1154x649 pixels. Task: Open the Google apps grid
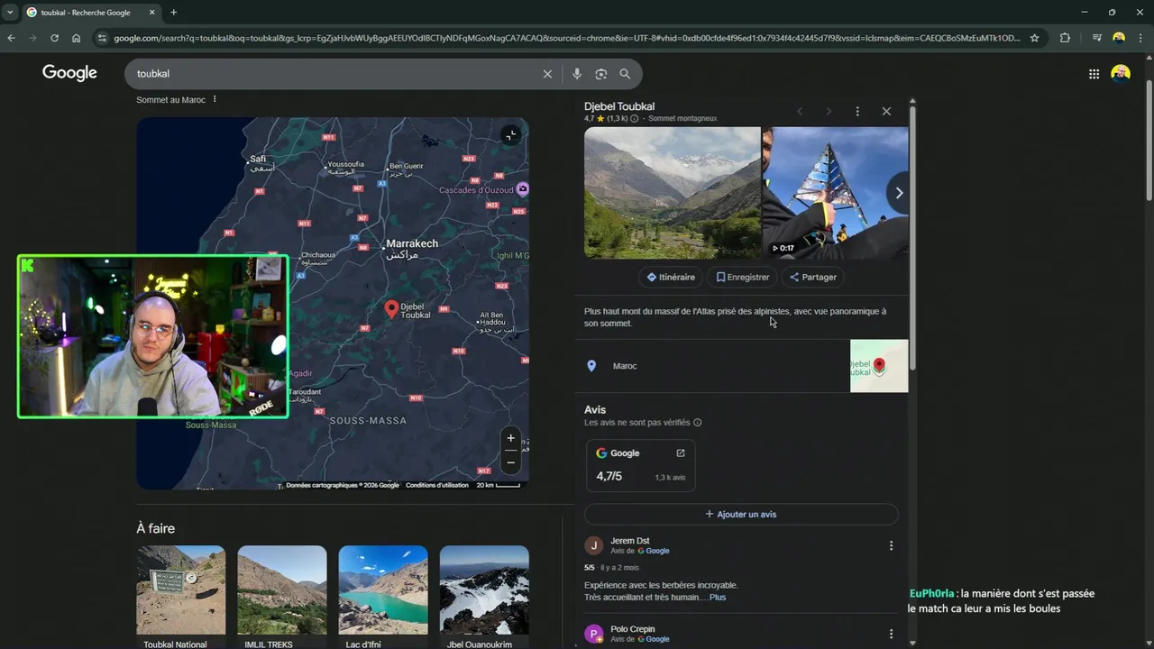pyautogui.click(x=1094, y=74)
